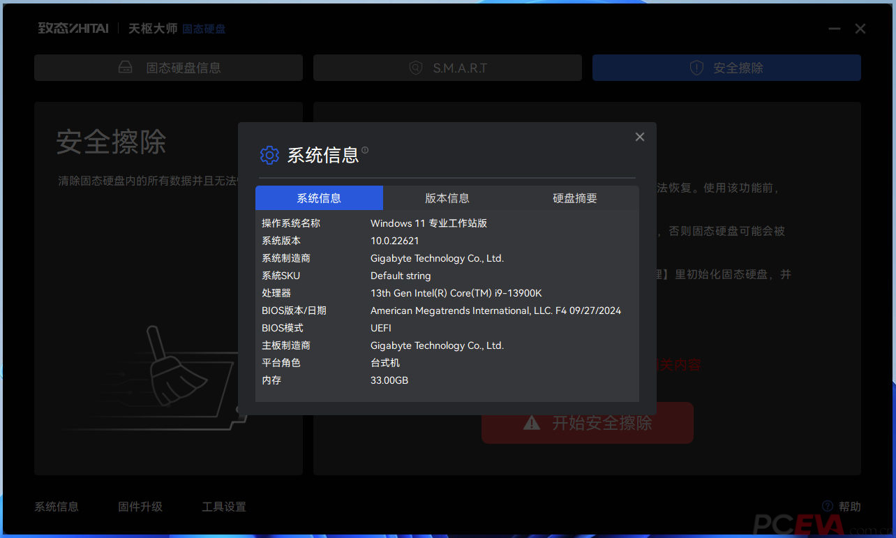Click the shield icon beside S.M.A.R.T
This screenshot has width=896, height=538.
(x=416, y=68)
